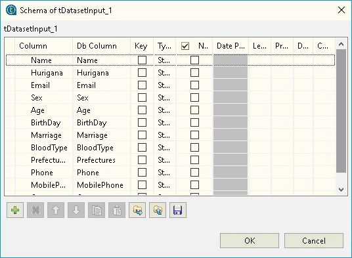Image resolution: width=352 pixels, height=258 pixels.
Task: Click the Column header
Action: point(44,46)
